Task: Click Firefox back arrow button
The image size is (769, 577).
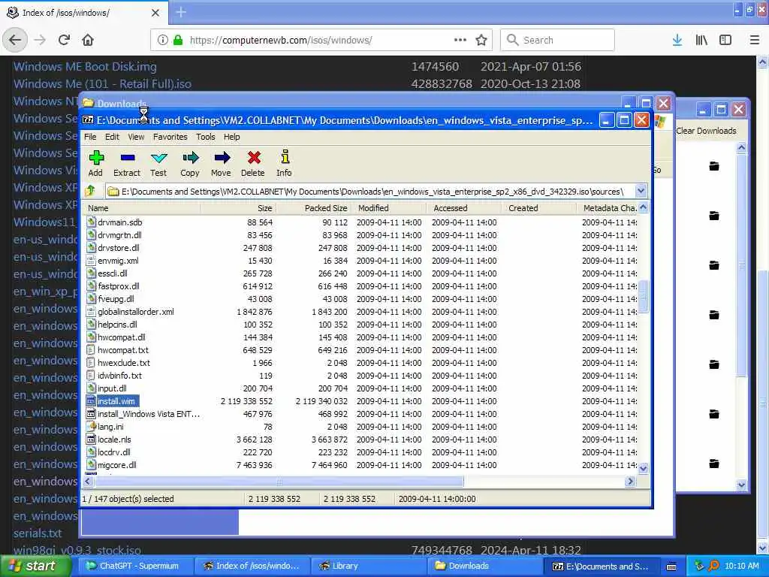Action: [15, 40]
